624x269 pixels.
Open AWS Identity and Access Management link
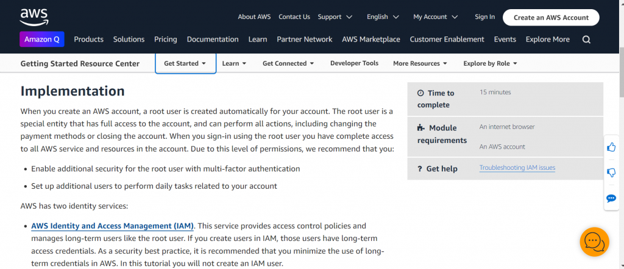click(113, 226)
